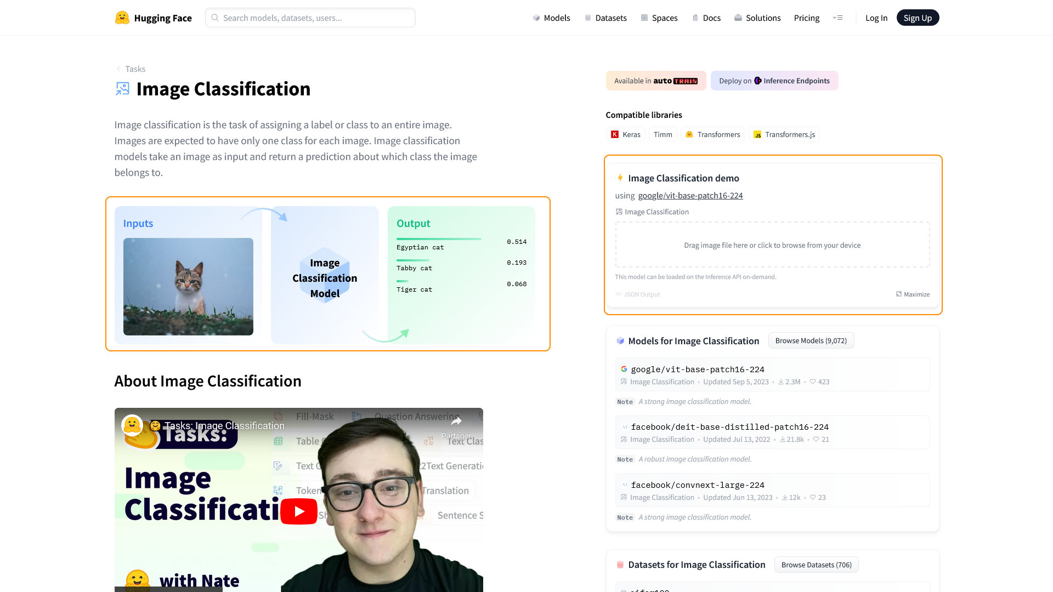Image resolution: width=1053 pixels, height=592 pixels.
Task: Click the Transformers emoji icon
Action: (x=689, y=135)
